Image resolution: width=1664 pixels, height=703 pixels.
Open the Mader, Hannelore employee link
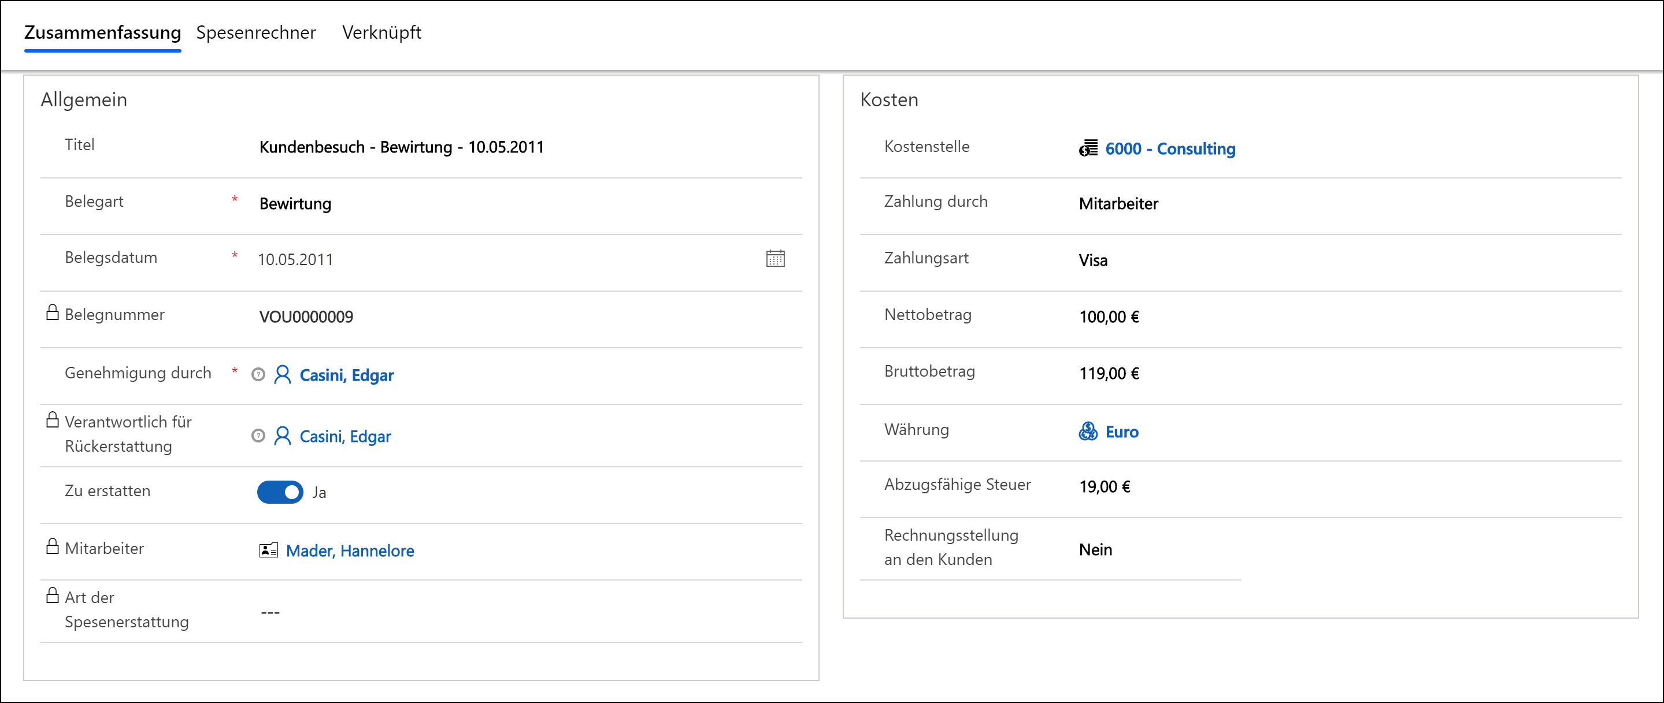point(350,551)
